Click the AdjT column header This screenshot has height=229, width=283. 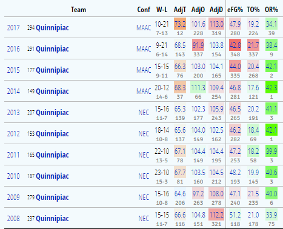click(180, 10)
